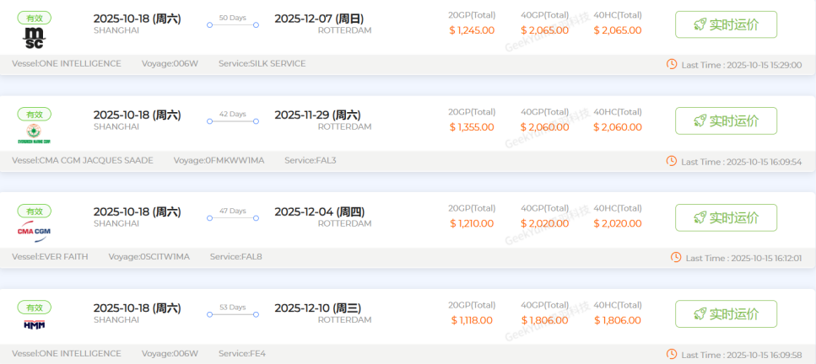Click the 有效 badge above the HMM logo
The height and width of the screenshot is (364, 816).
coord(35,308)
